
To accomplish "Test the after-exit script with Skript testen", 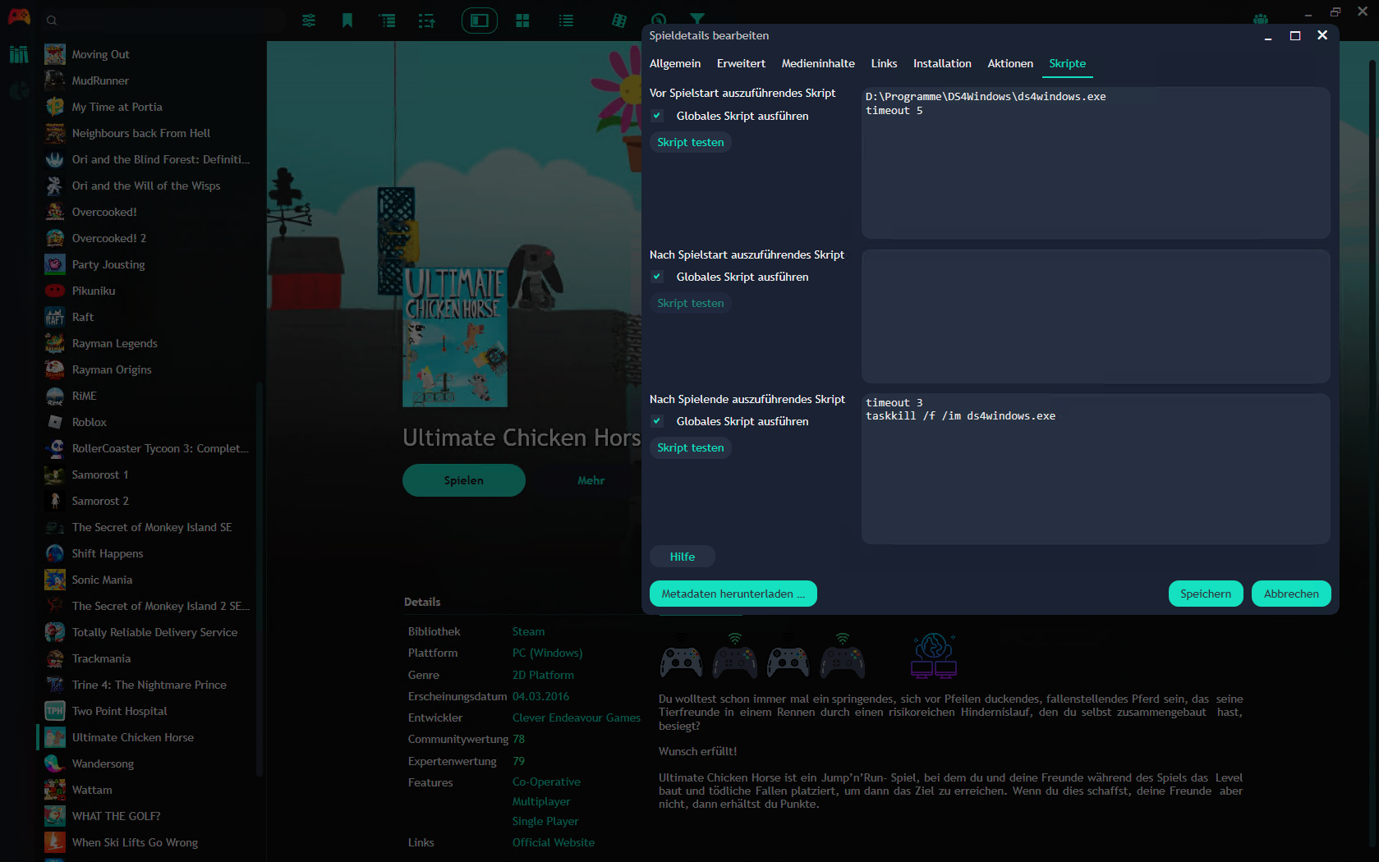I will click(691, 447).
